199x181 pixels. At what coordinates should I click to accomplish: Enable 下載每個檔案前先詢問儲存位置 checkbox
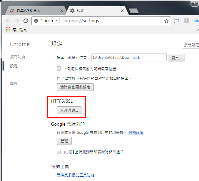pos(59,69)
